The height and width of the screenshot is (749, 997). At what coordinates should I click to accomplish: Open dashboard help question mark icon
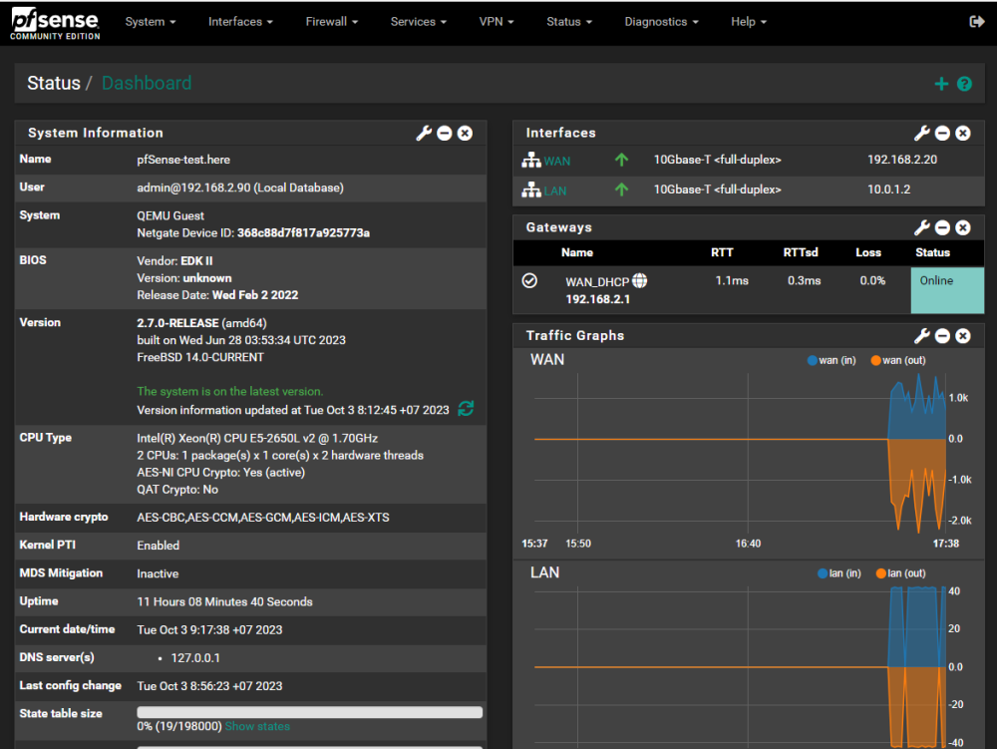[964, 84]
